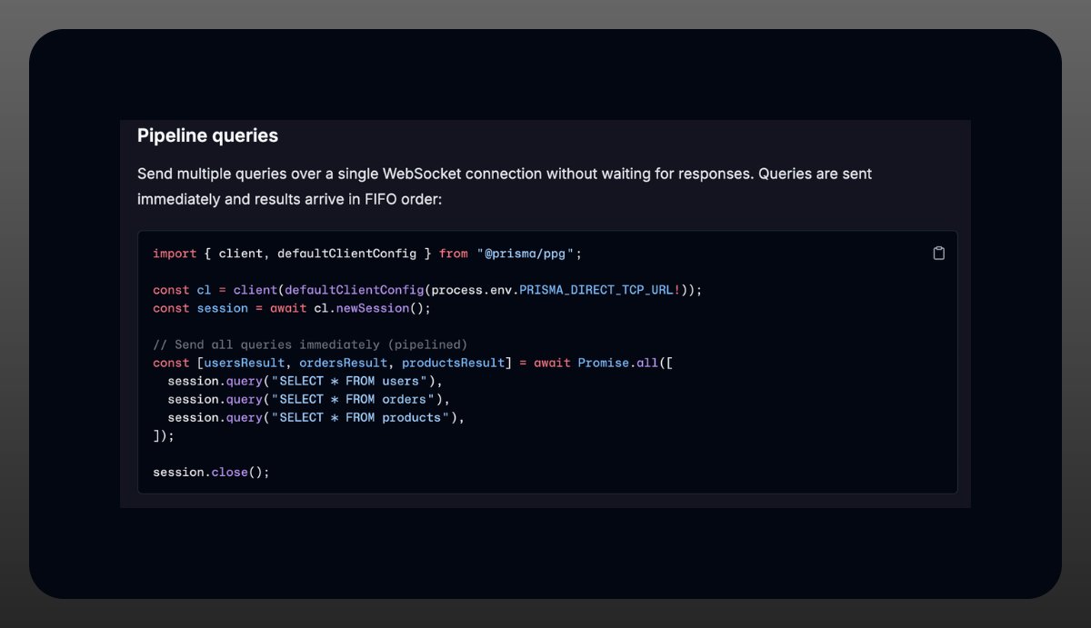Click the text "immediately and results arrive in FIFO order:"

[x=289, y=198]
